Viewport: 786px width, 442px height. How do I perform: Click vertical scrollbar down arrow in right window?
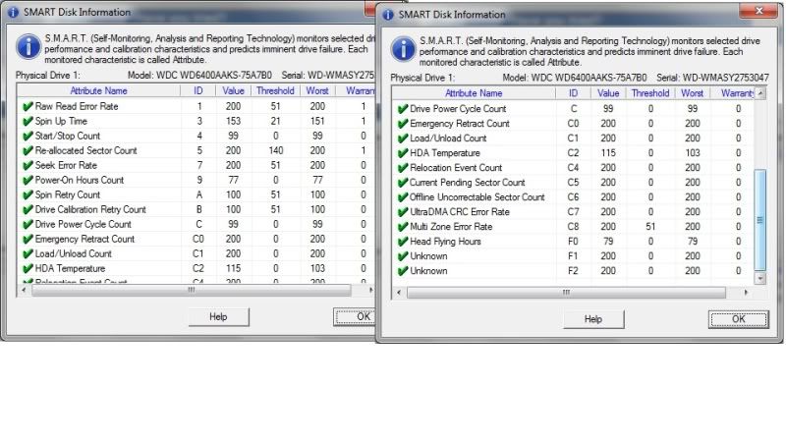pos(760,278)
